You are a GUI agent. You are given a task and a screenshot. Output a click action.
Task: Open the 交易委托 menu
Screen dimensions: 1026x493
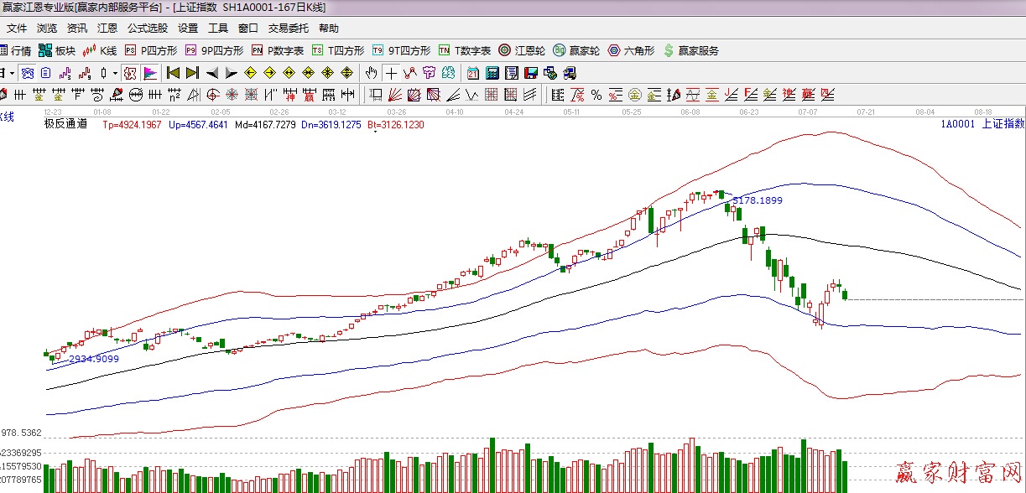click(x=289, y=28)
